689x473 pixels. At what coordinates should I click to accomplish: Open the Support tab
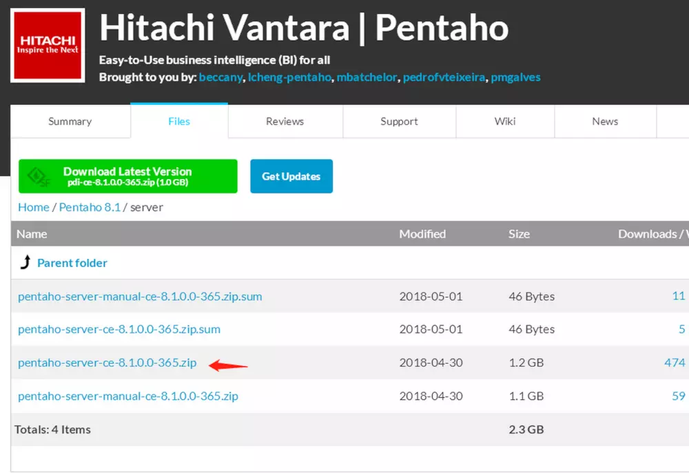click(x=400, y=121)
